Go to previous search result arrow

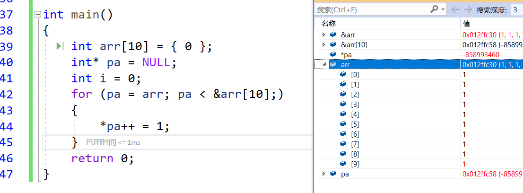pos(455,9)
